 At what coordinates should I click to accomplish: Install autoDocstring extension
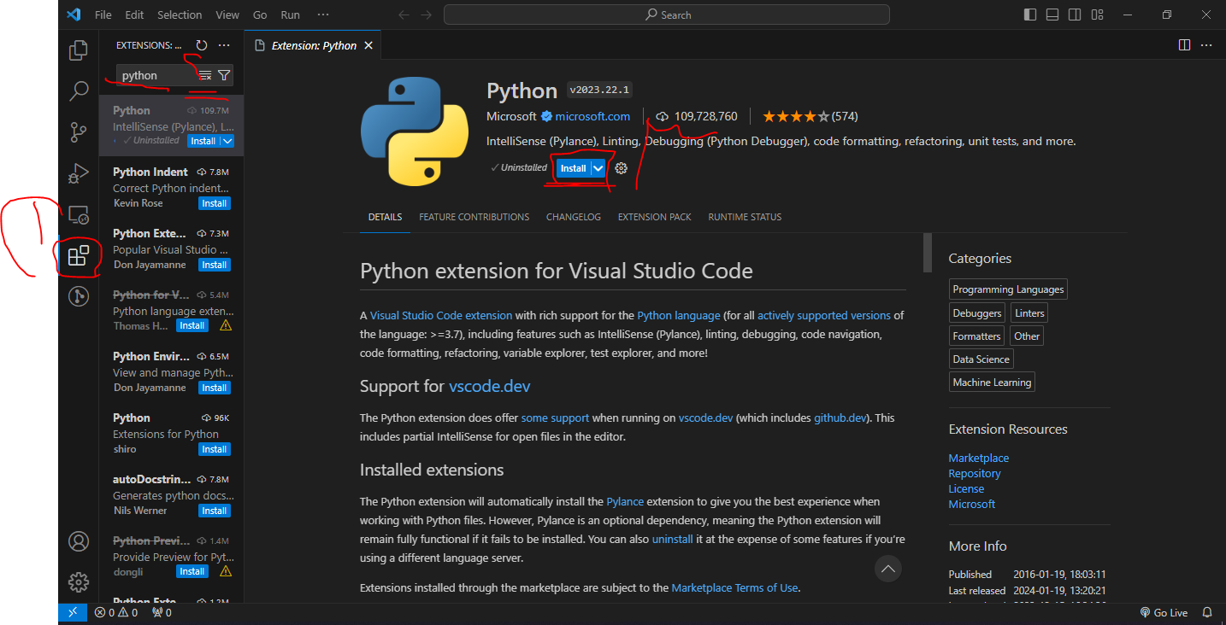(214, 511)
